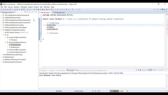Viewport: 168px width, 95px height.
Task: Open Package Explorer View Menu icon
Action: (x=32, y=12)
